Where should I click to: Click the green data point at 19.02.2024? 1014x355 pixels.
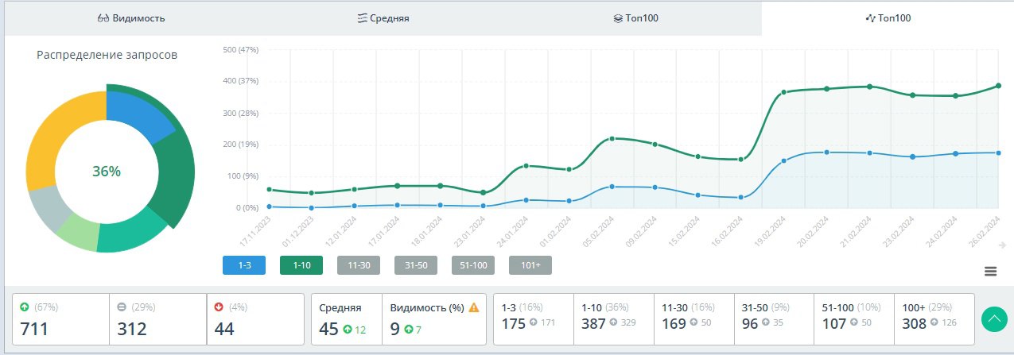pyautogui.click(x=783, y=92)
